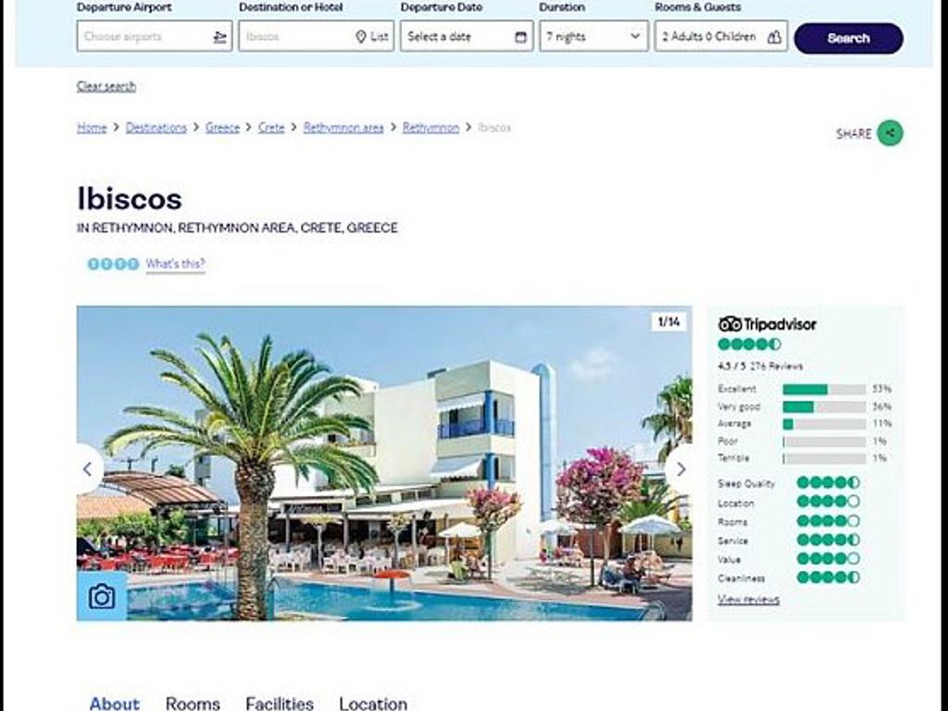This screenshot has height=711, width=948.
Task: Switch to the Facilities tab
Action: click(279, 704)
